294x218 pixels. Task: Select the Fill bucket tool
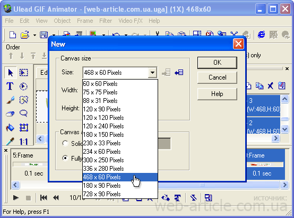[10, 127]
